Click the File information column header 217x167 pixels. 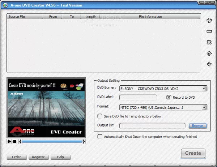(150, 17)
